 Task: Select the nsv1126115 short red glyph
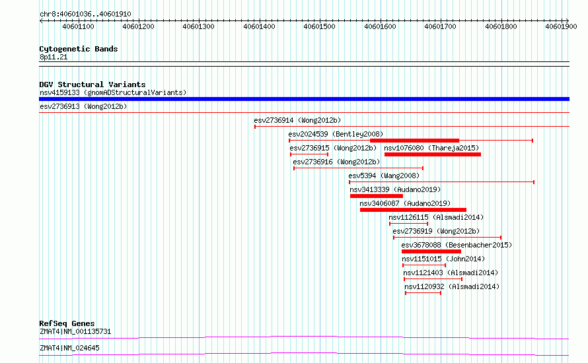409,224
